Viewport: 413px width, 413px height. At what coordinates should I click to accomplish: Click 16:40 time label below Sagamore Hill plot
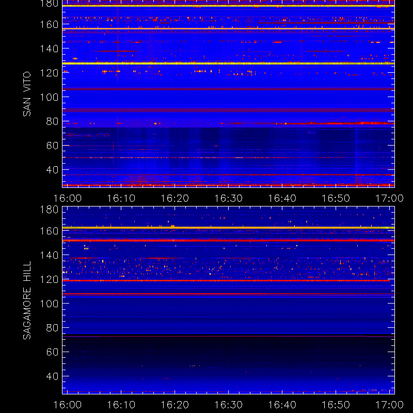(x=282, y=405)
